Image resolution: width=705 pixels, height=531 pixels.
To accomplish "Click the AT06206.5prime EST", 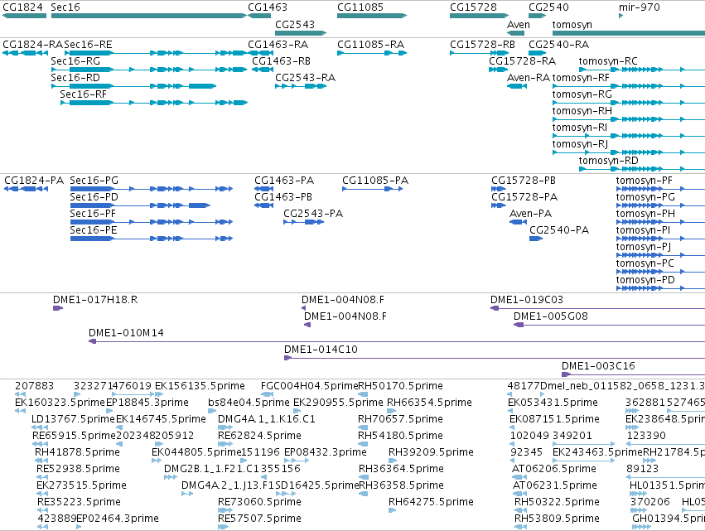I will [519, 477].
